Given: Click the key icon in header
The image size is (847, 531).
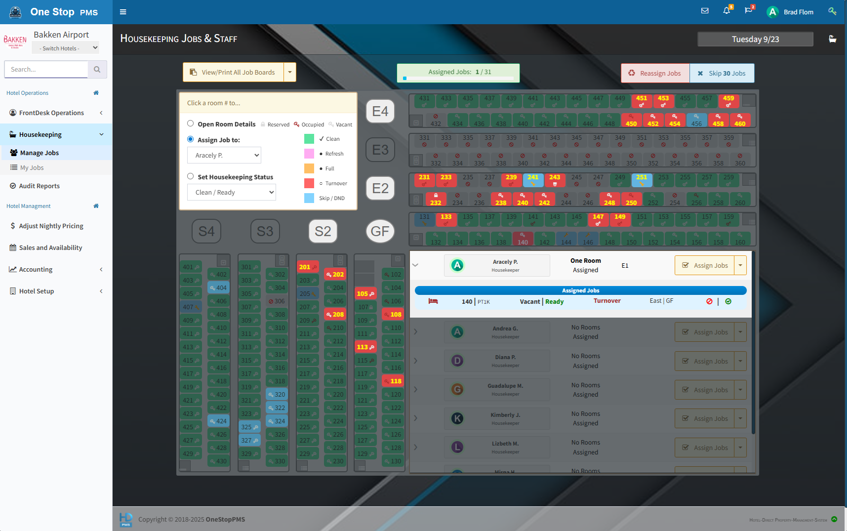Looking at the screenshot, I should click(x=832, y=11).
